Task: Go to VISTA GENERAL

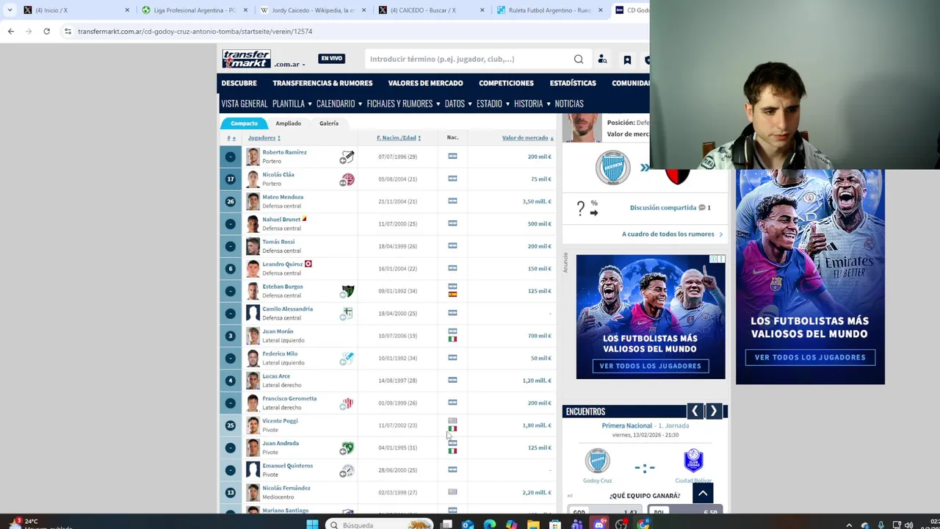Action: point(245,104)
